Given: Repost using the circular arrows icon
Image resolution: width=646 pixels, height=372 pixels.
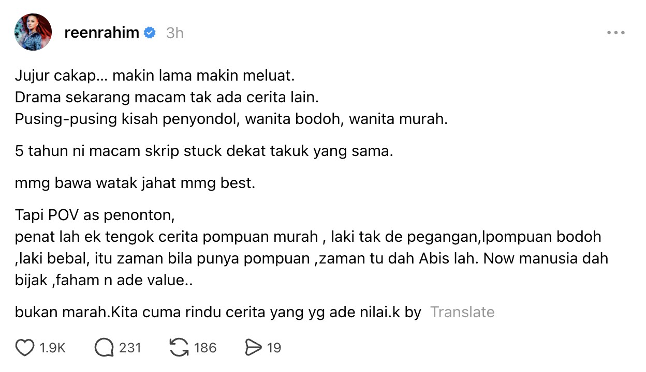Looking at the screenshot, I should pos(179,348).
